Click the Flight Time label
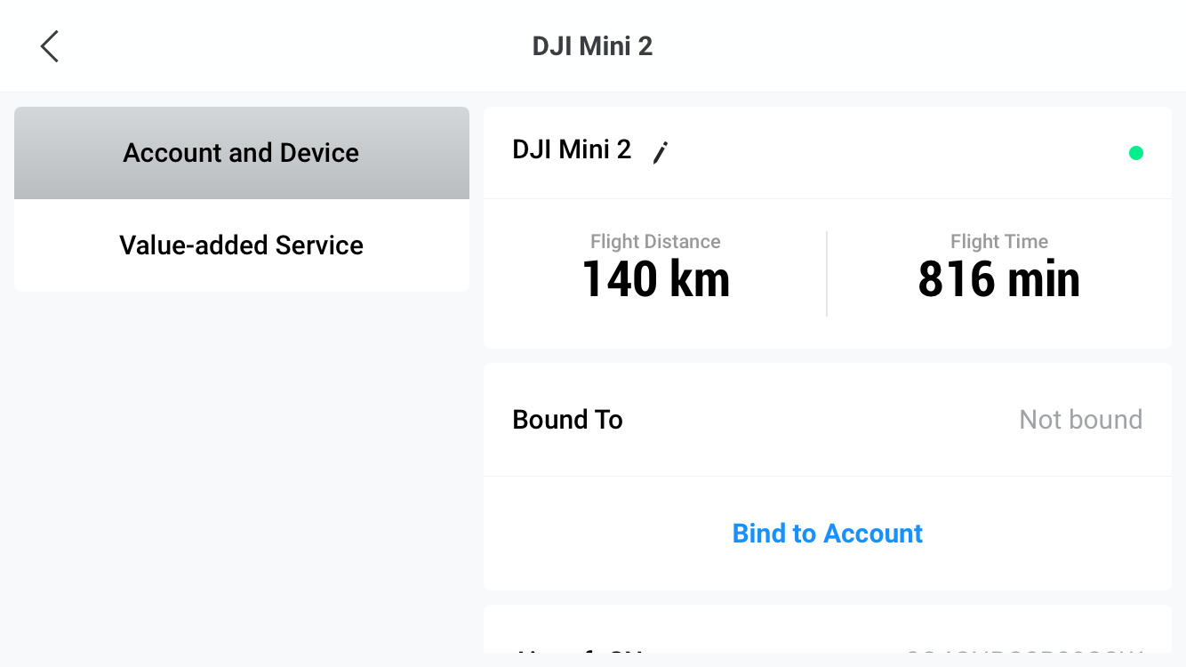Image resolution: width=1186 pixels, height=667 pixels. (998, 242)
